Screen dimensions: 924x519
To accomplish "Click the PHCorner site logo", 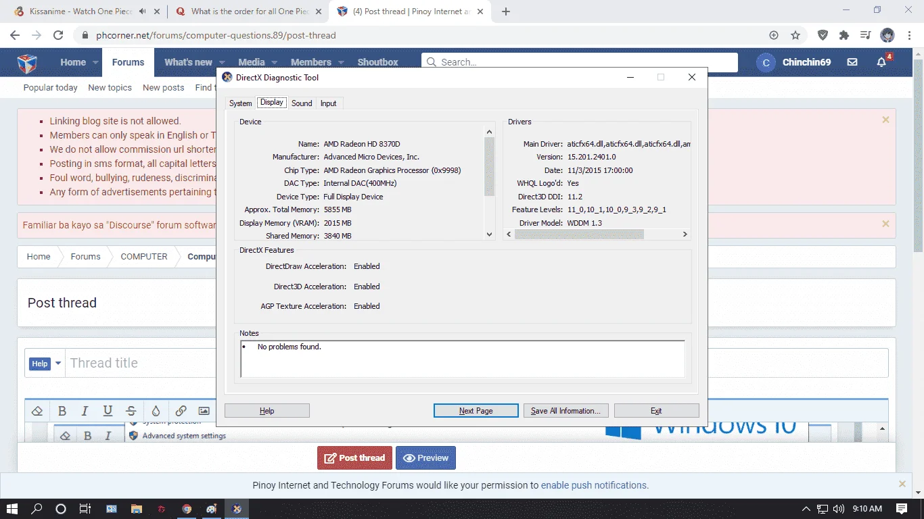I will click(x=27, y=62).
